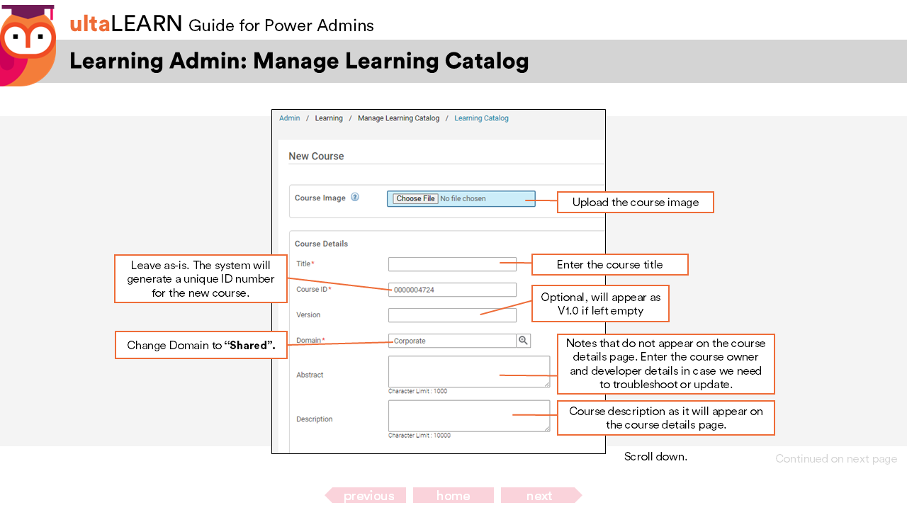Focus the Version input field
Screen dimensions: 907x510
452,315
